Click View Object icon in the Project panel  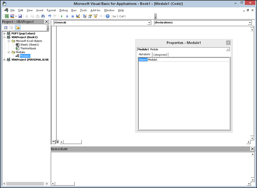pyautogui.click(x=11, y=27)
